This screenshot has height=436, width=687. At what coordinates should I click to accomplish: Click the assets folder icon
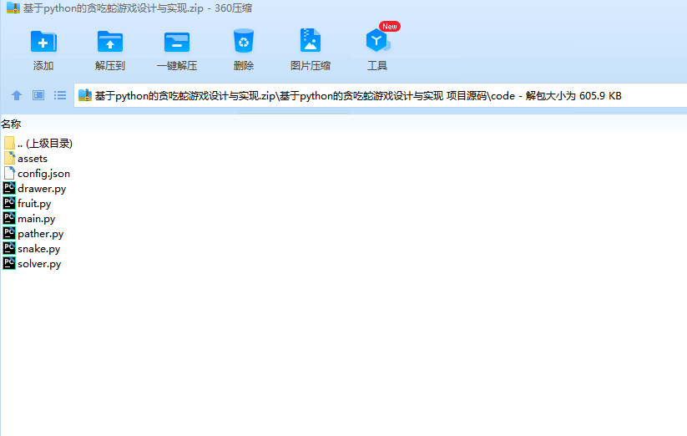(9, 158)
